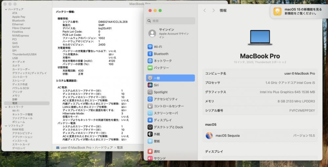Click 完全充電時の容量 value 4120
This screenshot has width=328, height=167.
click(112, 61)
